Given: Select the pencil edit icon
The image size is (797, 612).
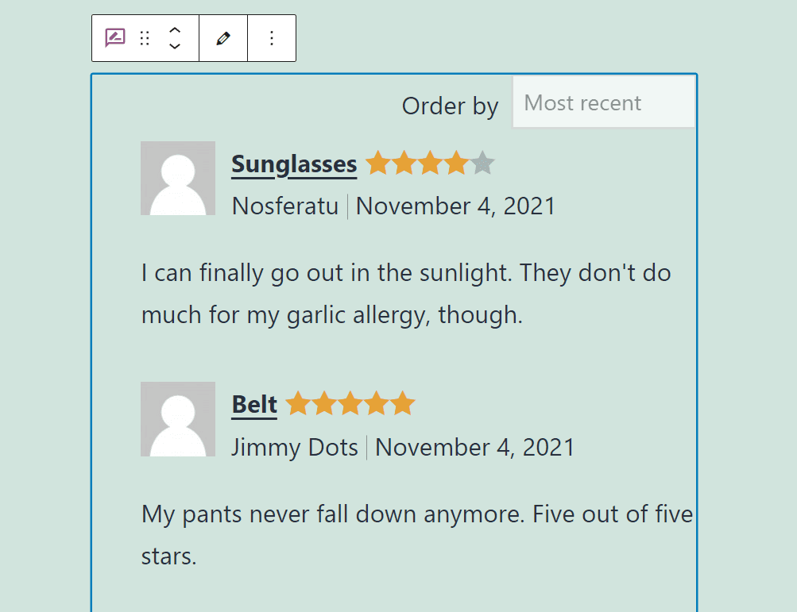Looking at the screenshot, I should (222, 37).
